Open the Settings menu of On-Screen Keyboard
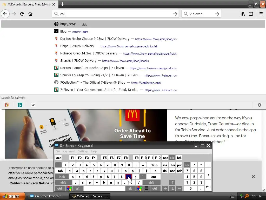 coord(83,151)
